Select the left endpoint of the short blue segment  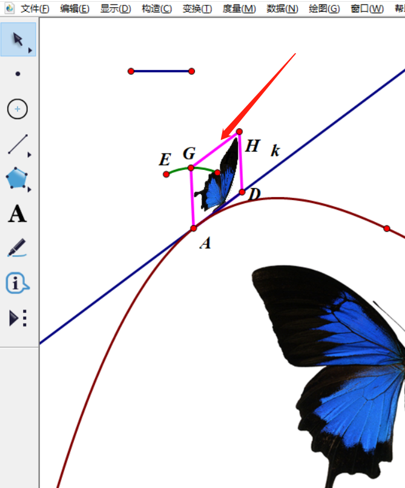[x=131, y=71]
